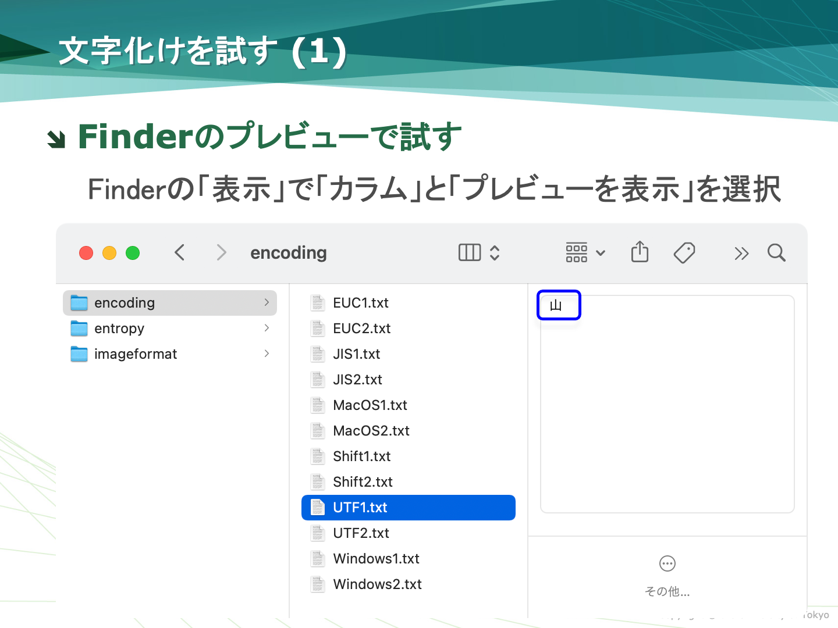Select the file MacOS1.txt
Screen dimensions: 838x628
(409, 405)
